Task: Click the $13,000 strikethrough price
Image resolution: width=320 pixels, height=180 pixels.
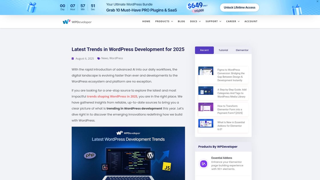Action: (199, 11)
